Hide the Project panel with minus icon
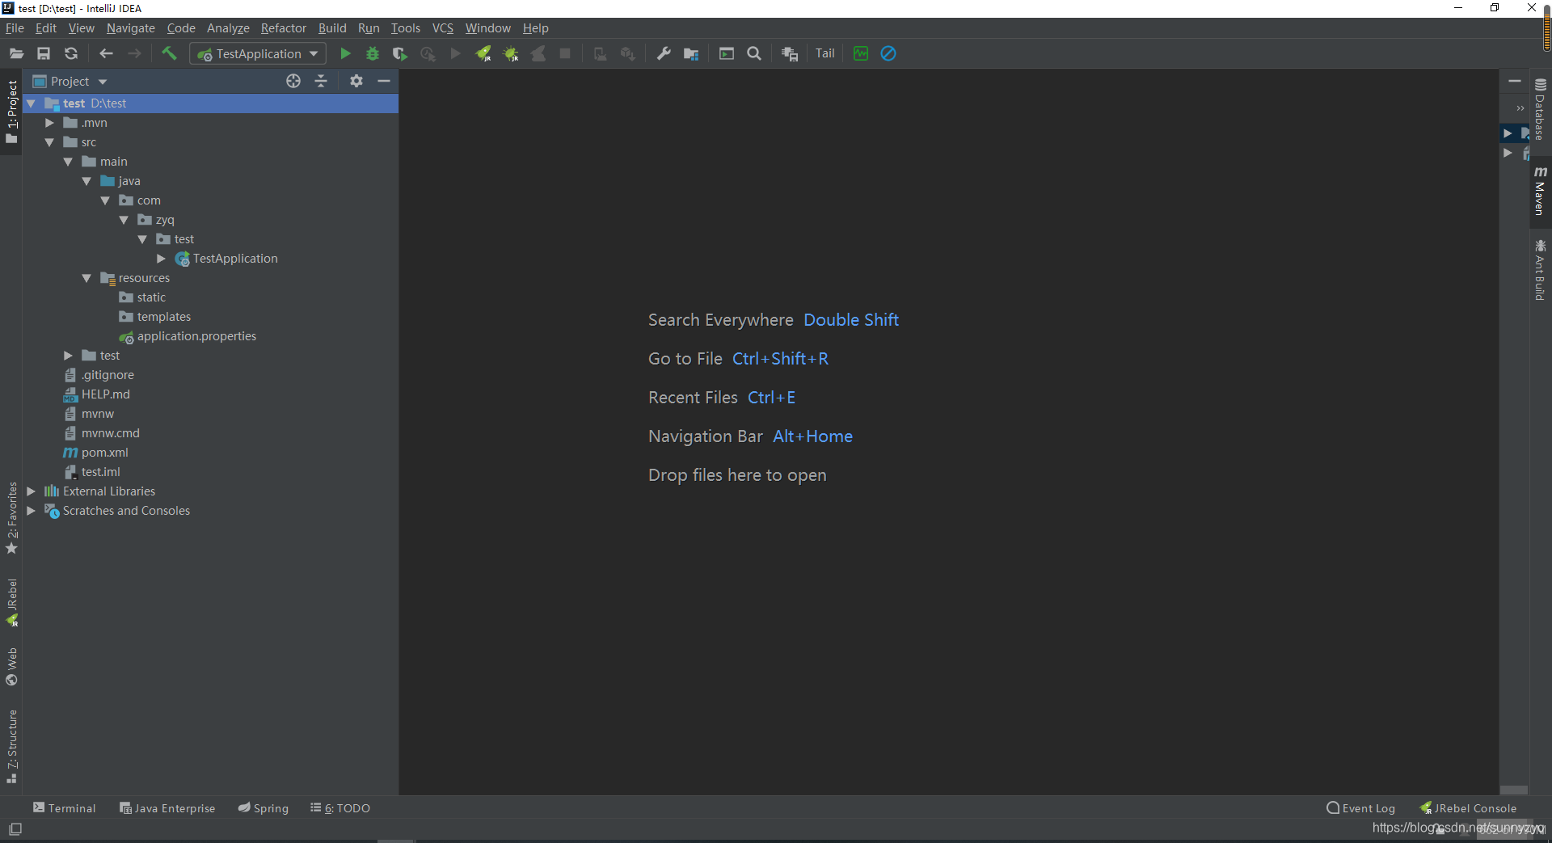 coord(384,81)
